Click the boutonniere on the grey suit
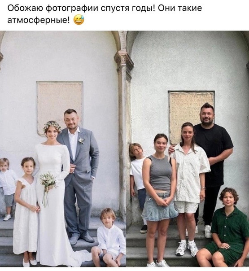 coord(81,140)
